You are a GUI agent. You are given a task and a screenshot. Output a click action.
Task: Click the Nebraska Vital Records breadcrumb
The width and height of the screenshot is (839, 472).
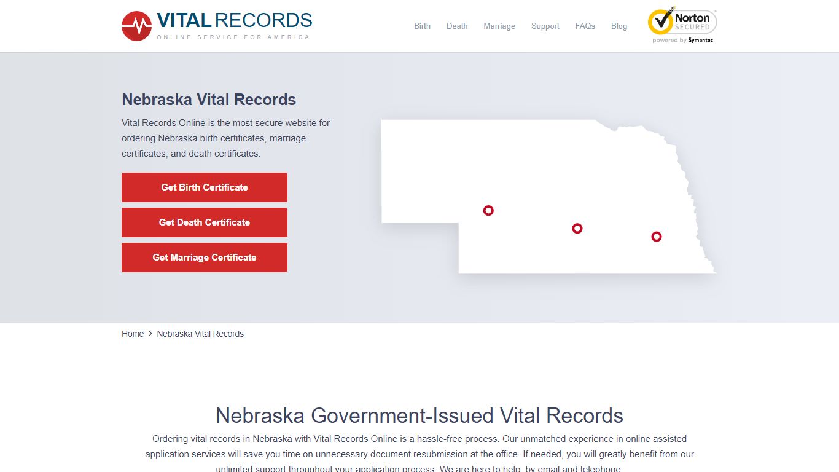coord(200,334)
